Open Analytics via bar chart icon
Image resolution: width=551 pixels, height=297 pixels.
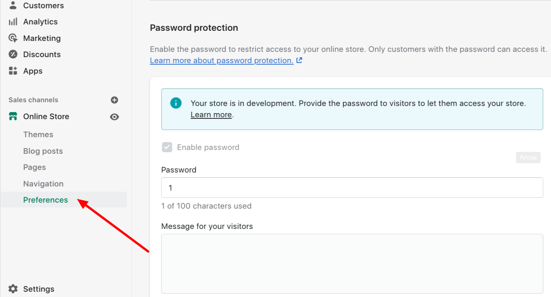click(x=13, y=22)
